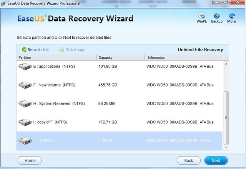Click the partition list down arrow

[x=226, y=147]
